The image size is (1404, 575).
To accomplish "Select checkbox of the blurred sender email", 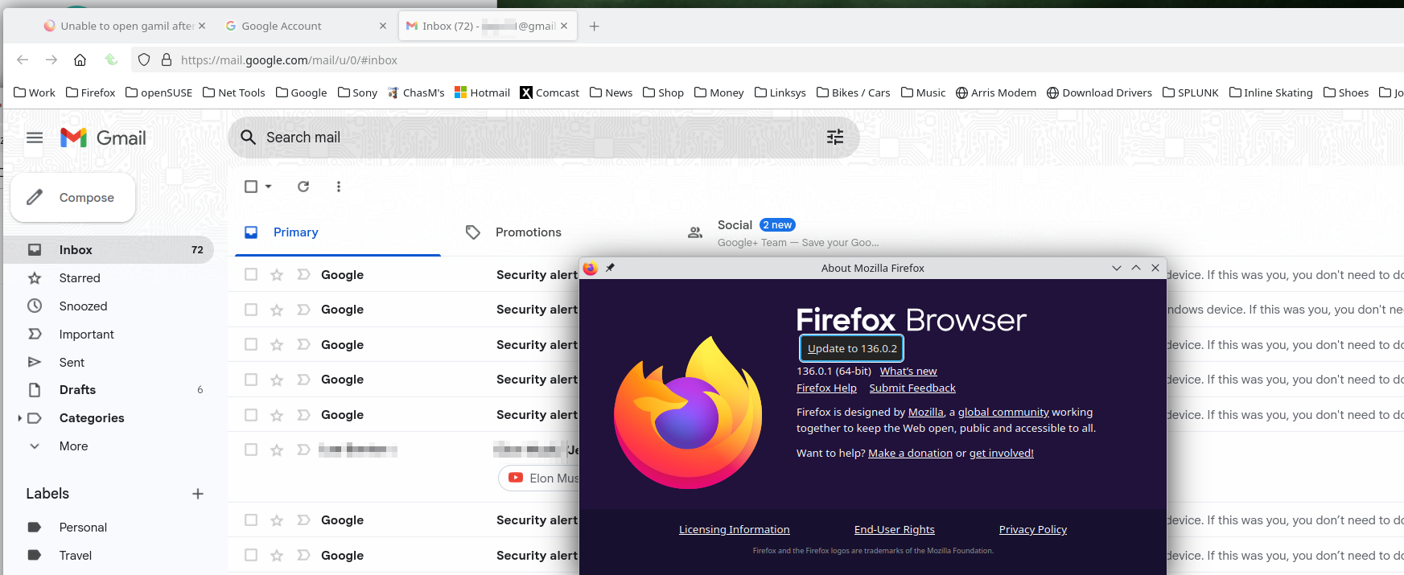I will coord(251,450).
